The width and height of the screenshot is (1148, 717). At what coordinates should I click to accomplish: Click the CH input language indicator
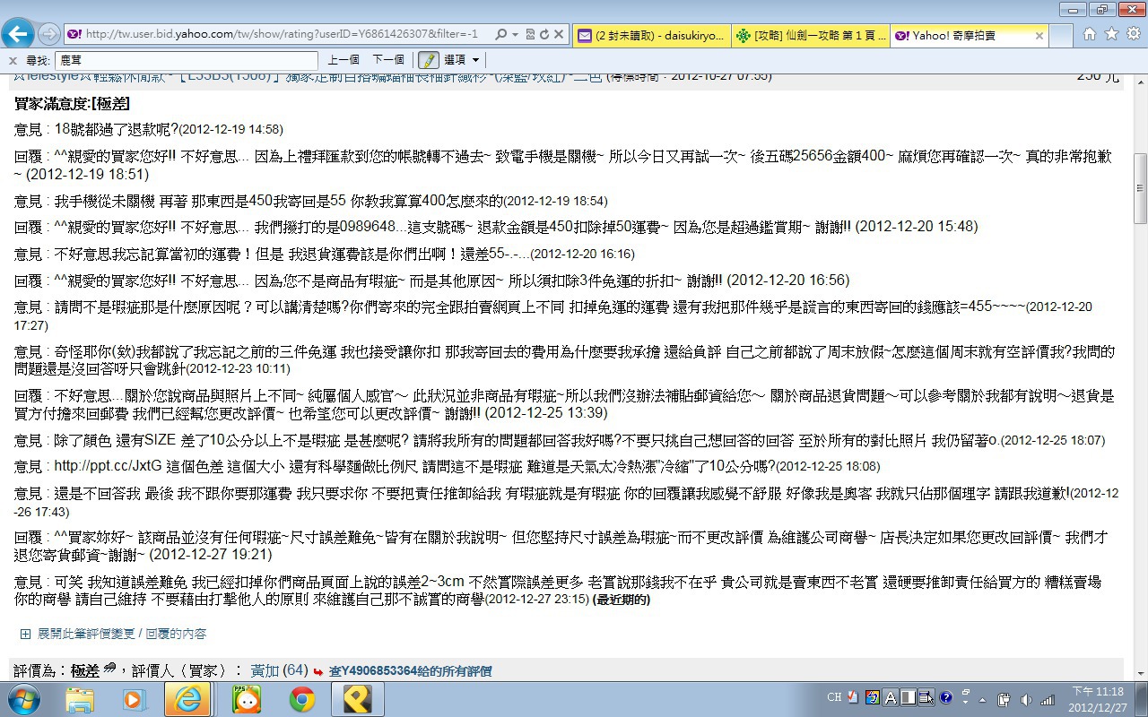(x=834, y=697)
